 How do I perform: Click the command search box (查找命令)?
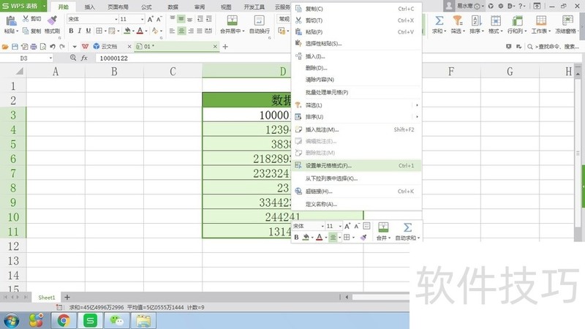[x=554, y=47]
